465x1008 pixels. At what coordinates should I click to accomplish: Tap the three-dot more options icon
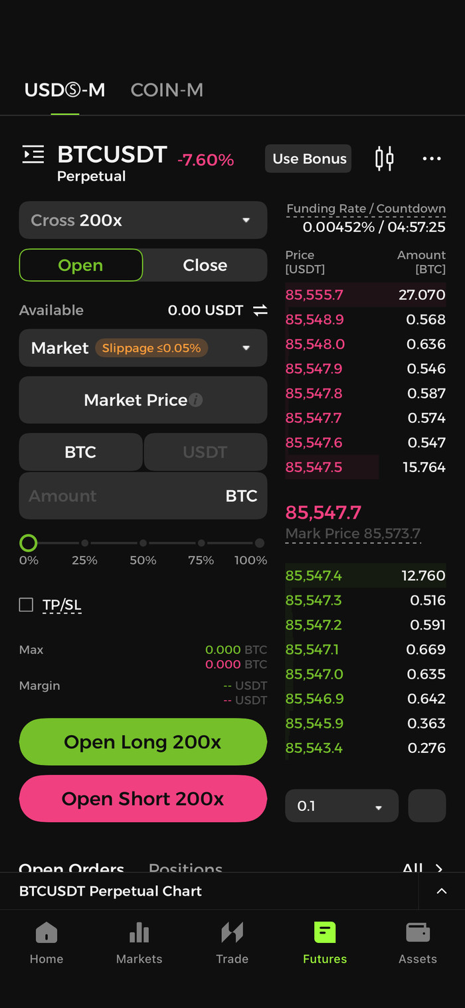pos(432,159)
